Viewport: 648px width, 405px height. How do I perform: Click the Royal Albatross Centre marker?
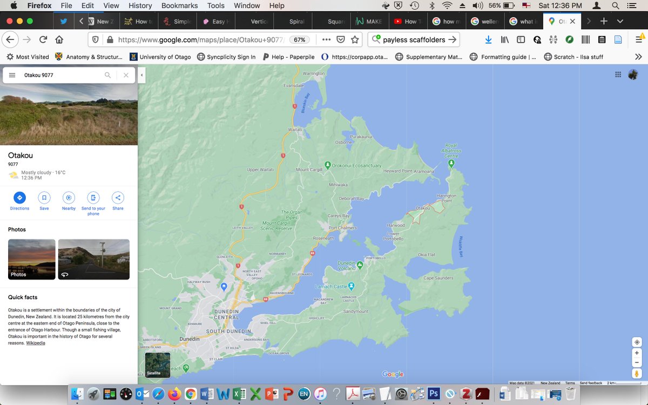click(451, 163)
